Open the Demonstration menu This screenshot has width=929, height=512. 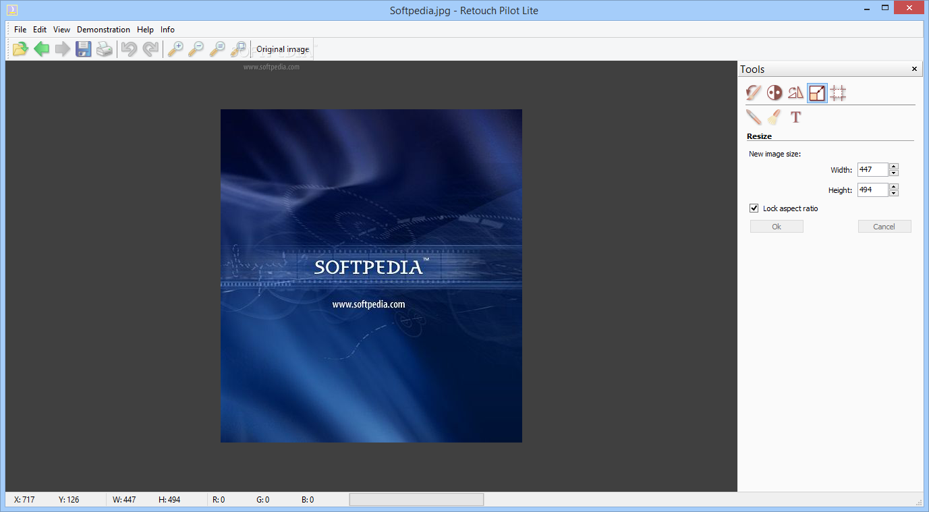pos(103,30)
